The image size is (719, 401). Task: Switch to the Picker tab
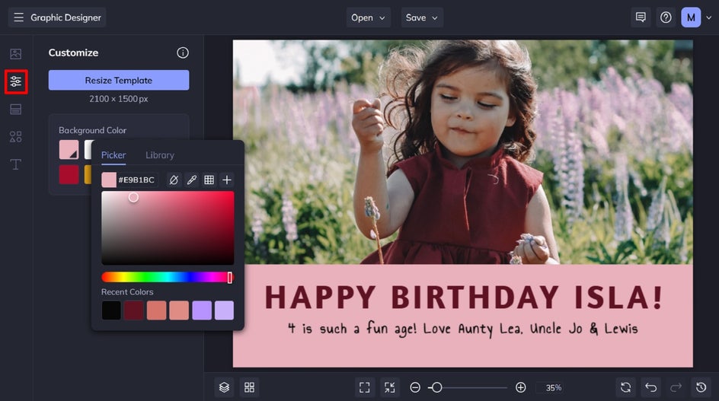(113, 155)
